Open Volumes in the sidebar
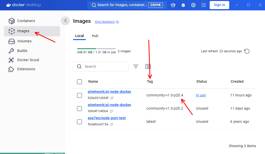The image size is (265, 154). 24,41
